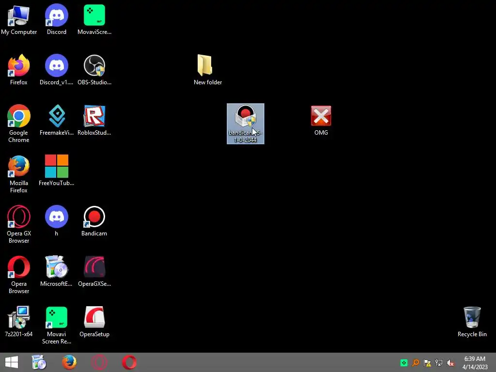Image resolution: width=496 pixels, height=372 pixels.
Task: Select the FreeYouTub... icon
Action: [x=57, y=170]
